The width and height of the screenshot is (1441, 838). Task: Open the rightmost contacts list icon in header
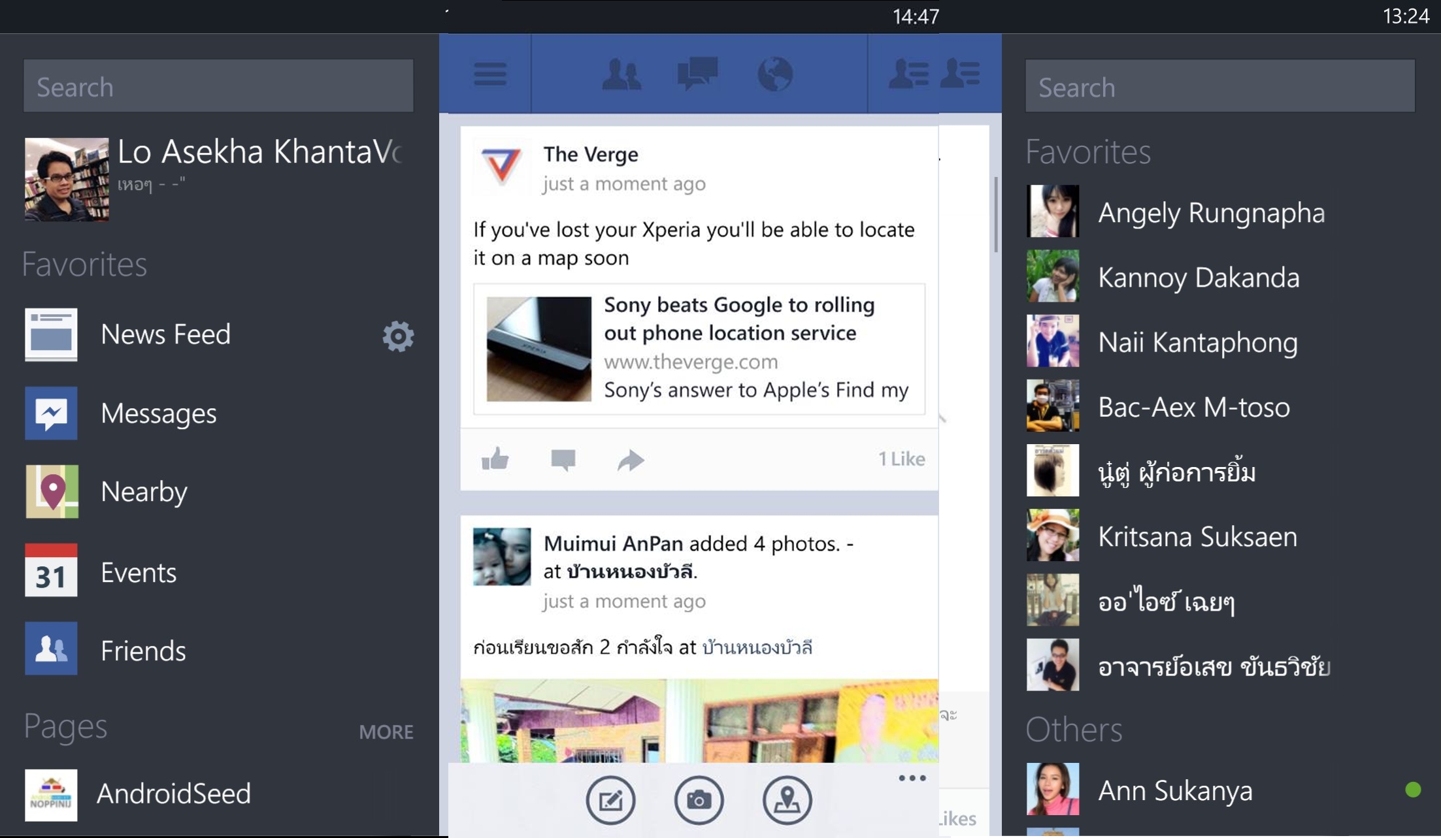coord(959,74)
